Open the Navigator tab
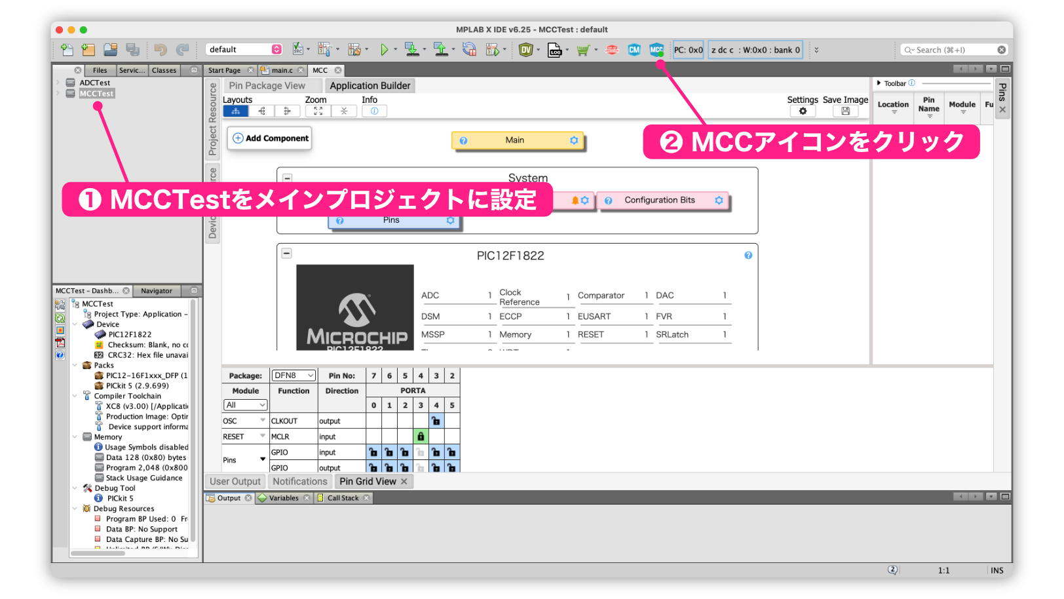Screen dimensions: 1064x599 tap(157, 291)
